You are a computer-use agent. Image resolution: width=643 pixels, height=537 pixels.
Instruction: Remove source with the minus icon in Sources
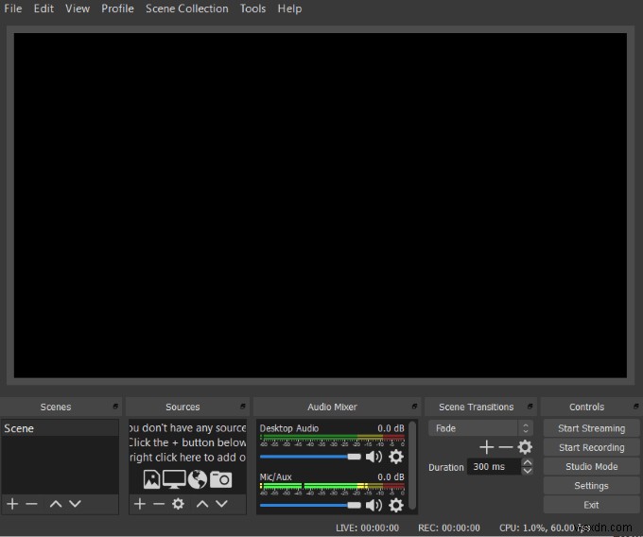[159, 504]
